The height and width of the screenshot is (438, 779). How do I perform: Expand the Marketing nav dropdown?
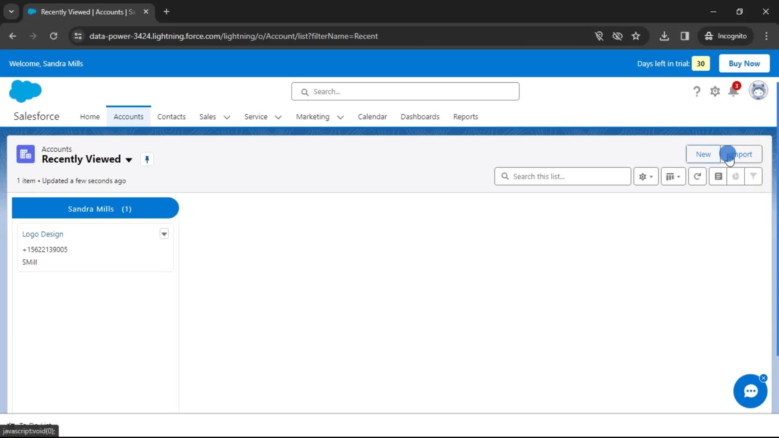point(340,117)
